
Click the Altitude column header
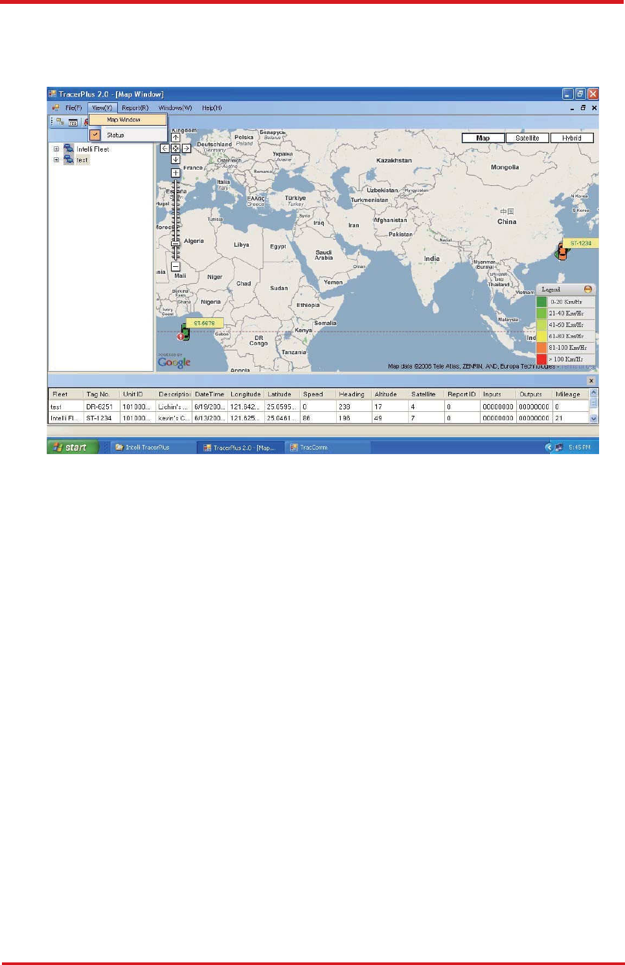click(x=390, y=394)
